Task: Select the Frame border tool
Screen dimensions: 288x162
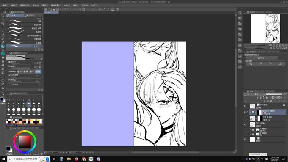Action: coord(3,80)
